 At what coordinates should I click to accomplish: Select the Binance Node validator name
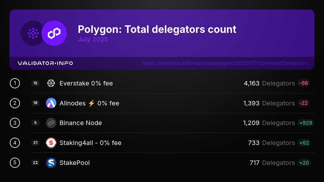(81, 123)
